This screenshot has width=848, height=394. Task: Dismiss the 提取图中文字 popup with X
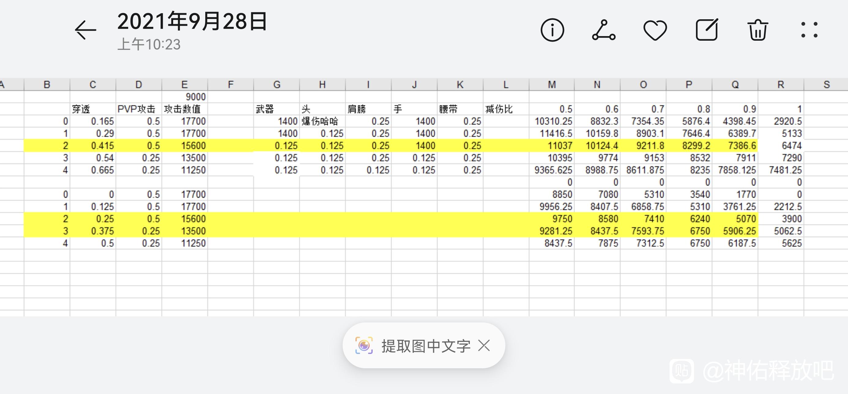484,346
